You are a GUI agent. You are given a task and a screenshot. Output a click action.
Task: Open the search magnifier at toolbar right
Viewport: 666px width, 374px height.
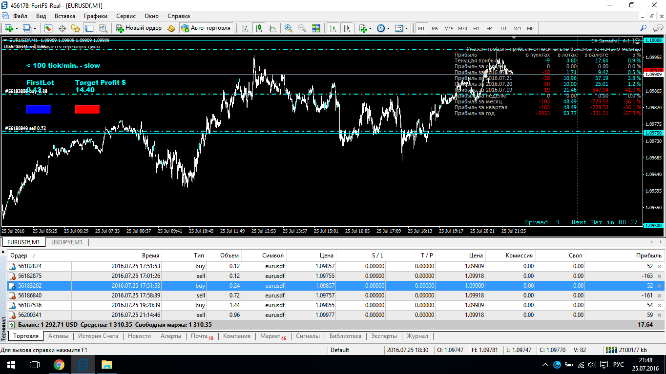click(x=644, y=28)
